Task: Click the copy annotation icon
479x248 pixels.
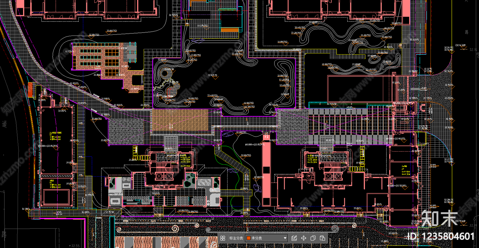Action: (x=313, y=238)
